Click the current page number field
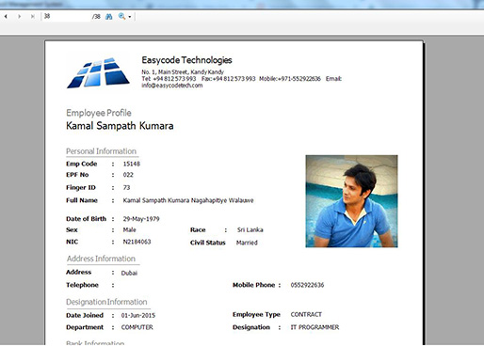Image resolution: width=484 pixels, height=346 pixels. pos(67,16)
